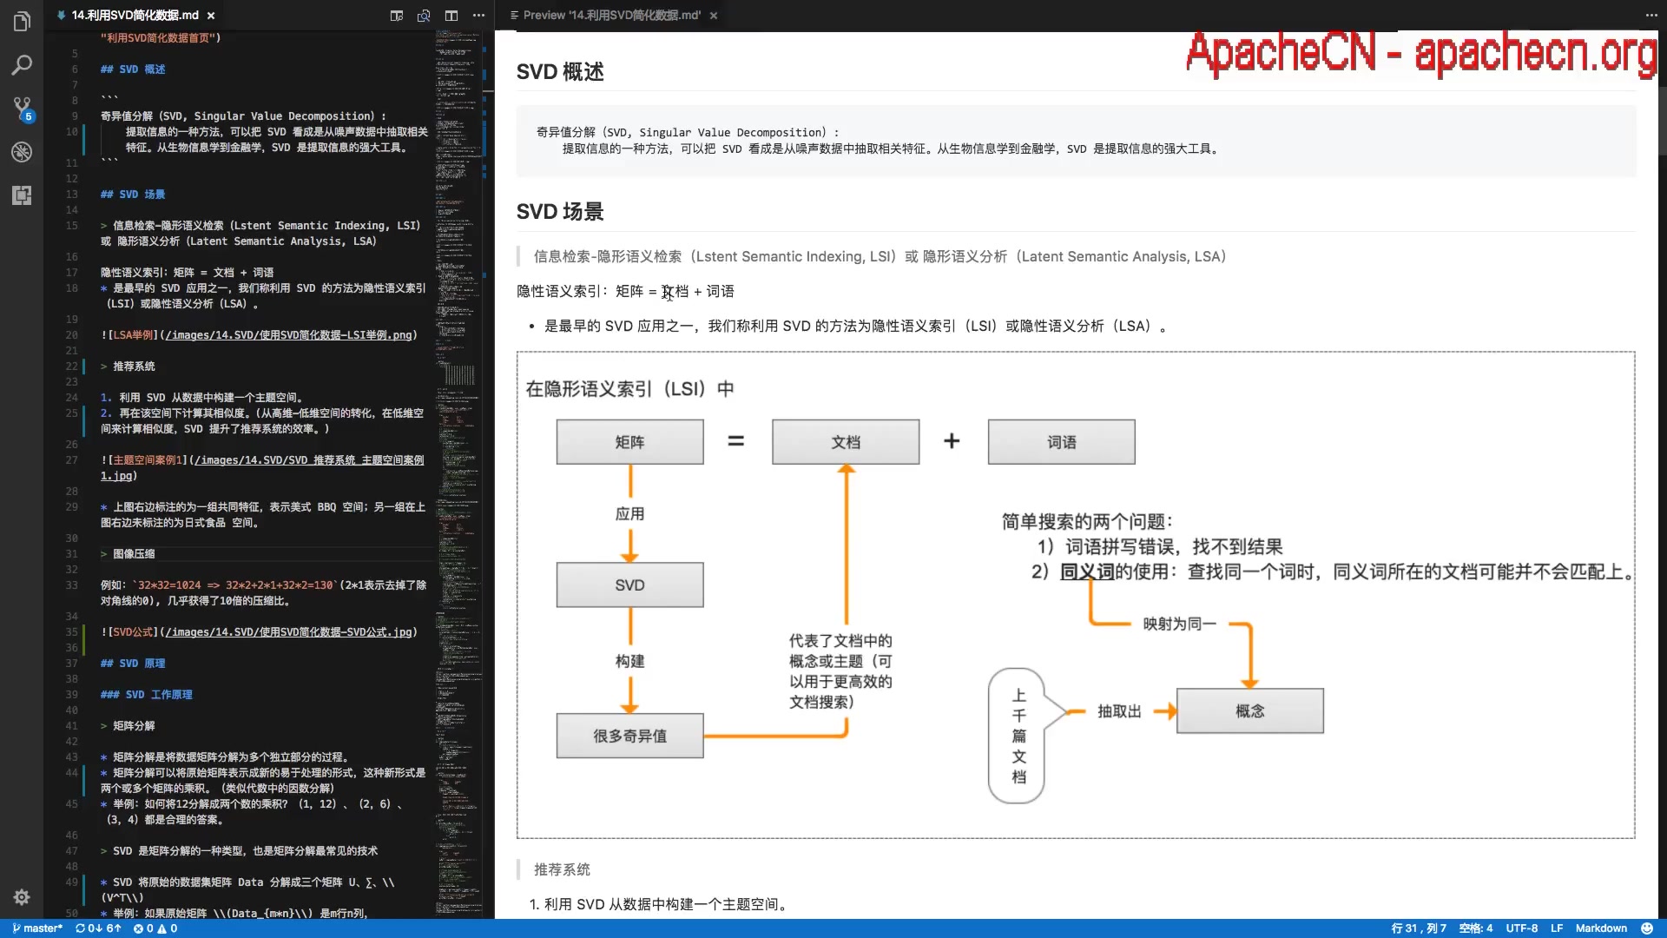Image resolution: width=1667 pixels, height=938 pixels.
Task: Click the '推荐系统' blockquote in the preview
Action: coord(562,869)
